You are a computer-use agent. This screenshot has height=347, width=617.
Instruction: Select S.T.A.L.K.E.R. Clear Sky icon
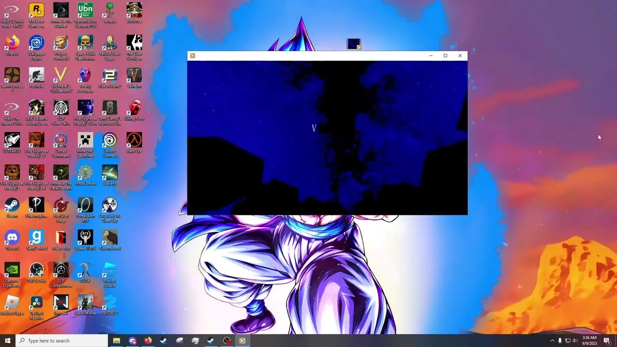point(109,210)
